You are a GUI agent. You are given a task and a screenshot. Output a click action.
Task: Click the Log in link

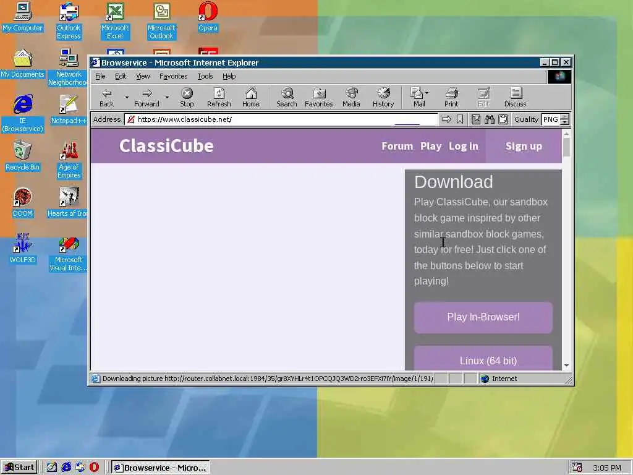[x=464, y=146]
